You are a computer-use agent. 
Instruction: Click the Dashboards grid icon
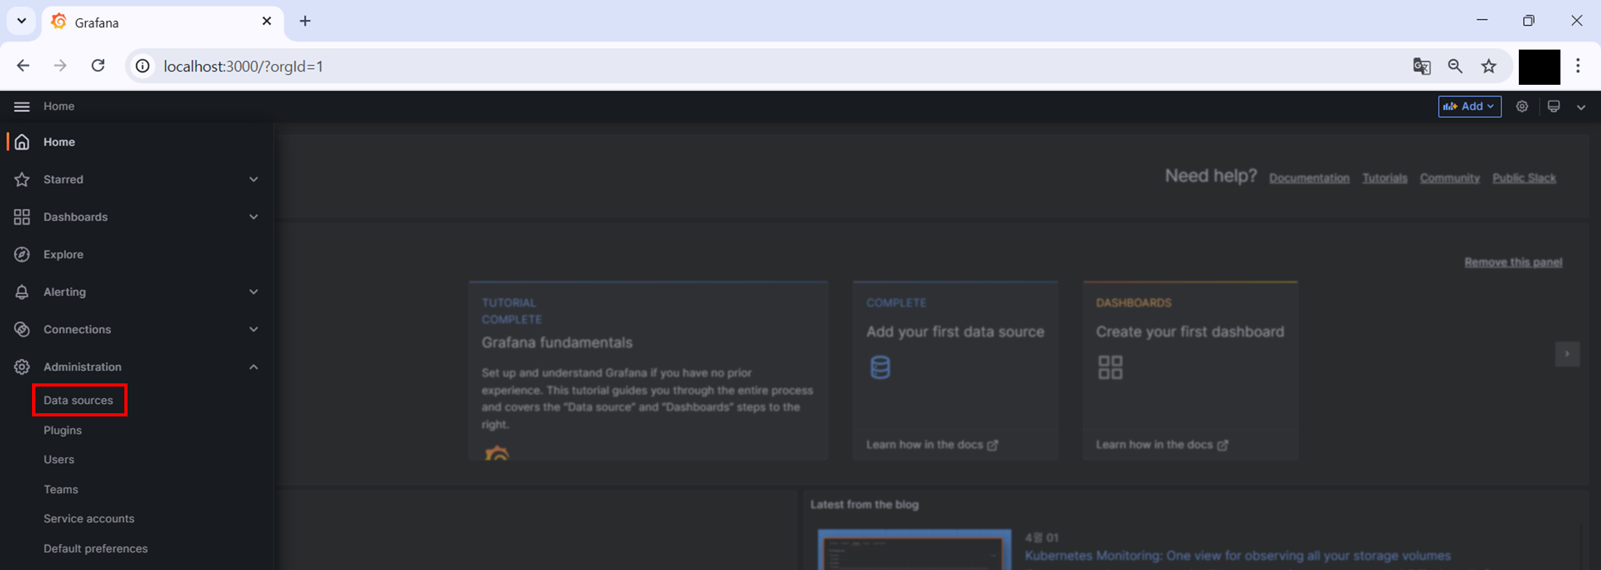point(22,216)
